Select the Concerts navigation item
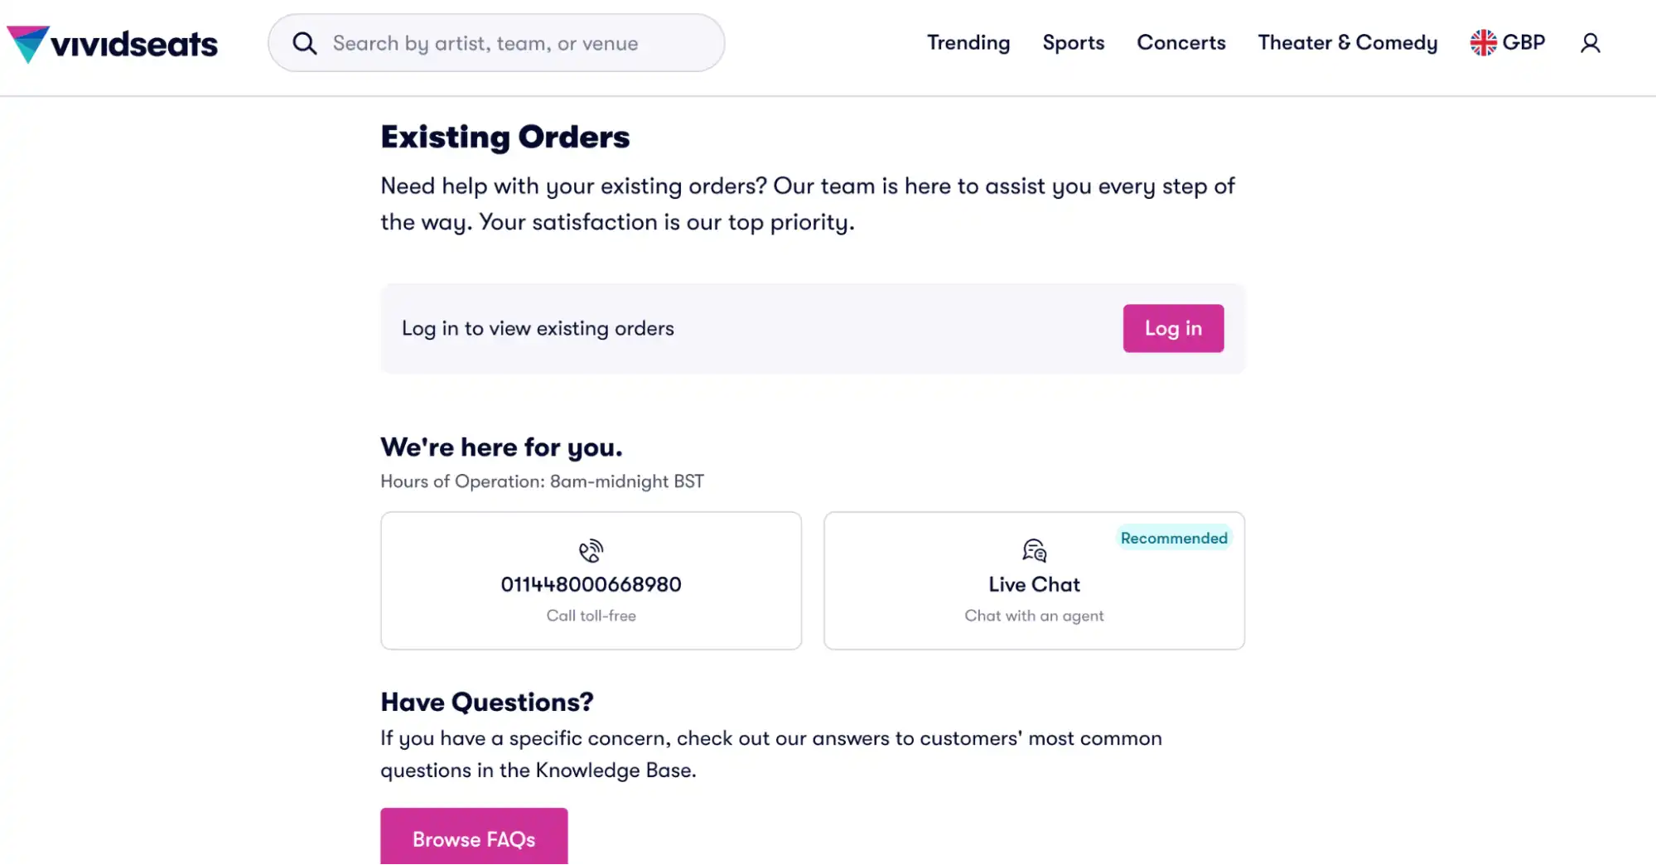1656x865 pixels. click(x=1181, y=42)
